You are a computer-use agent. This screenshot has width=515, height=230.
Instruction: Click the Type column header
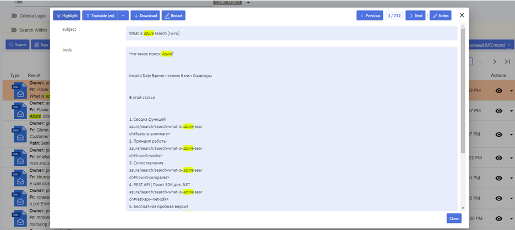[15, 75]
